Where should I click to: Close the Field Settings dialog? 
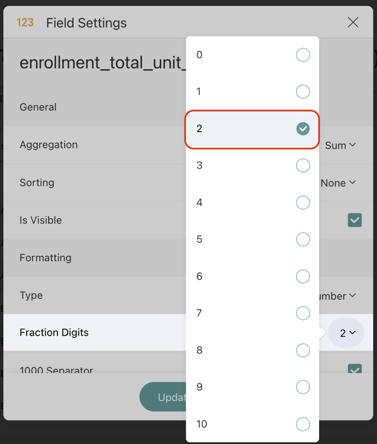pyautogui.click(x=353, y=22)
